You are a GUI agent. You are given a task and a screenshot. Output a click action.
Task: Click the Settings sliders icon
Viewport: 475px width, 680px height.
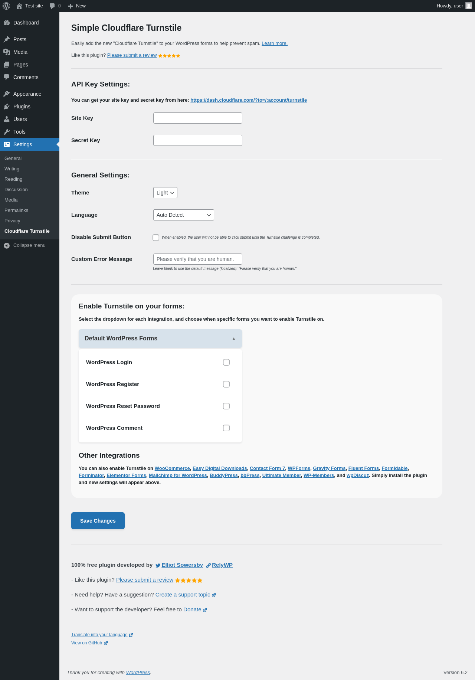7,144
